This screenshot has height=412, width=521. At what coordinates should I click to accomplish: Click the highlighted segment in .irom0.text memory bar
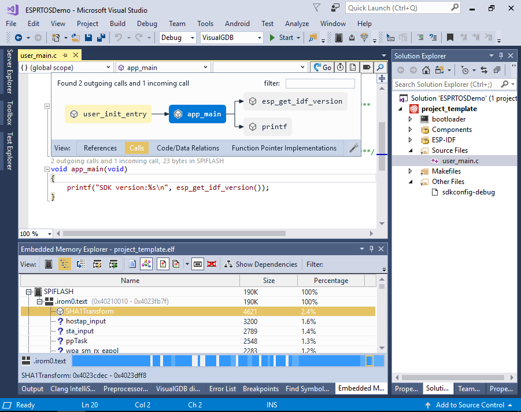369,361
